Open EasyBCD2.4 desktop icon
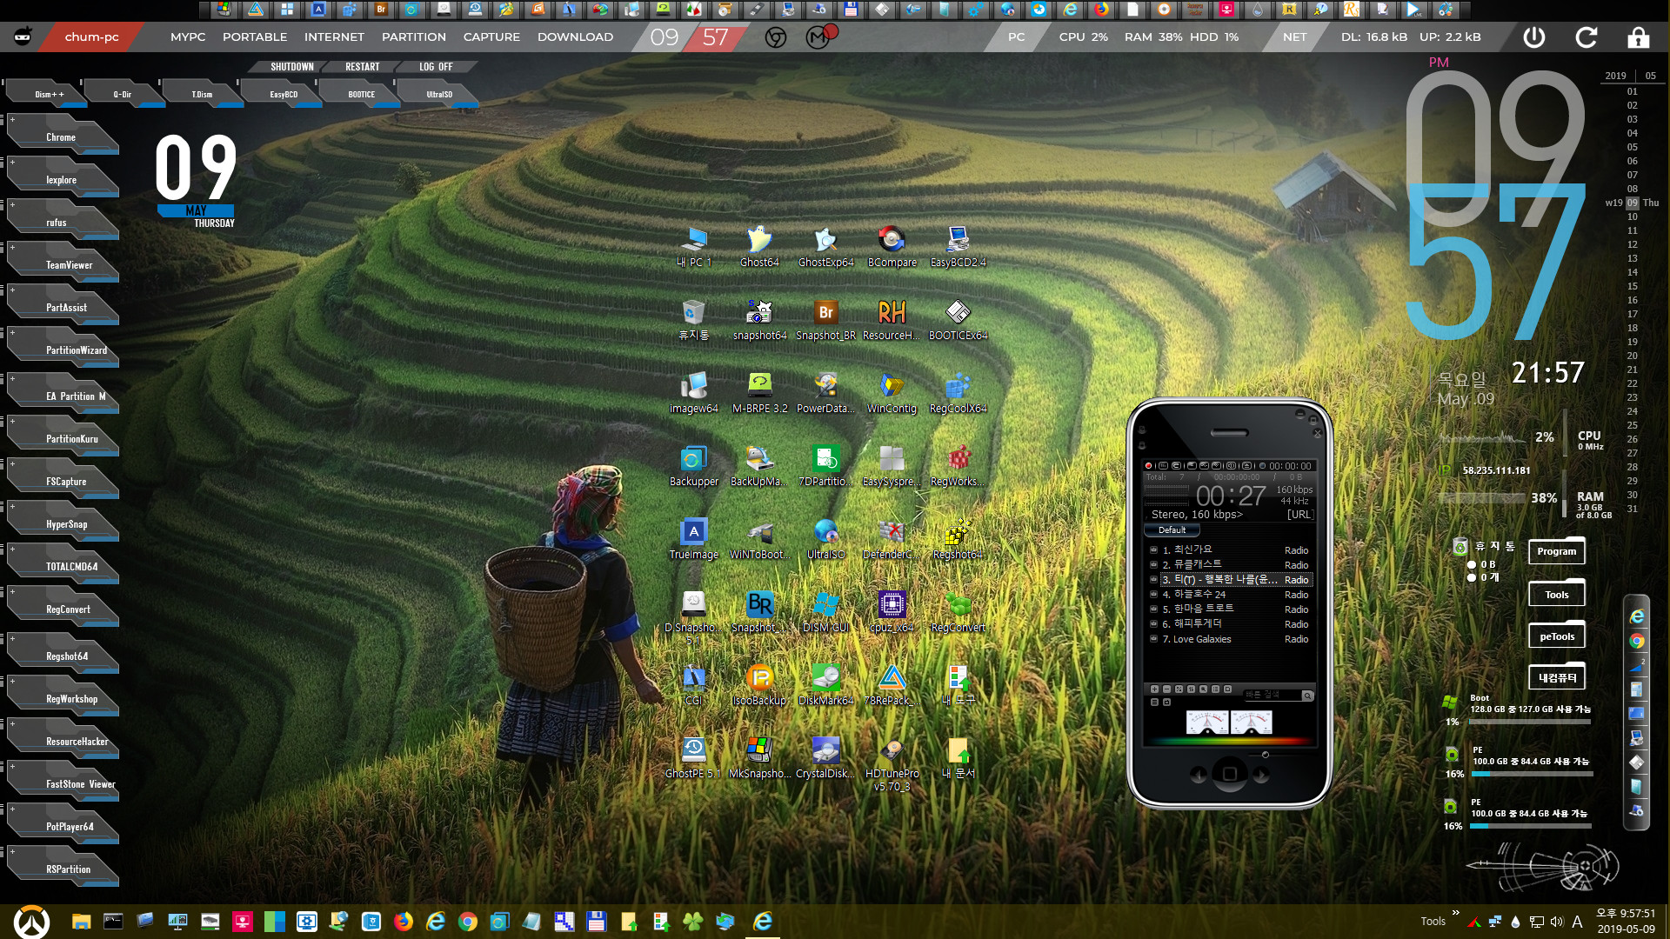The width and height of the screenshot is (1670, 939). click(958, 246)
